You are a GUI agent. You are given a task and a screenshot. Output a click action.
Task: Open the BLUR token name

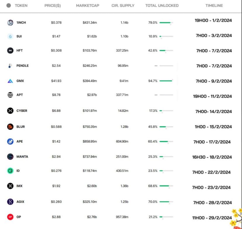tap(20, 127)
